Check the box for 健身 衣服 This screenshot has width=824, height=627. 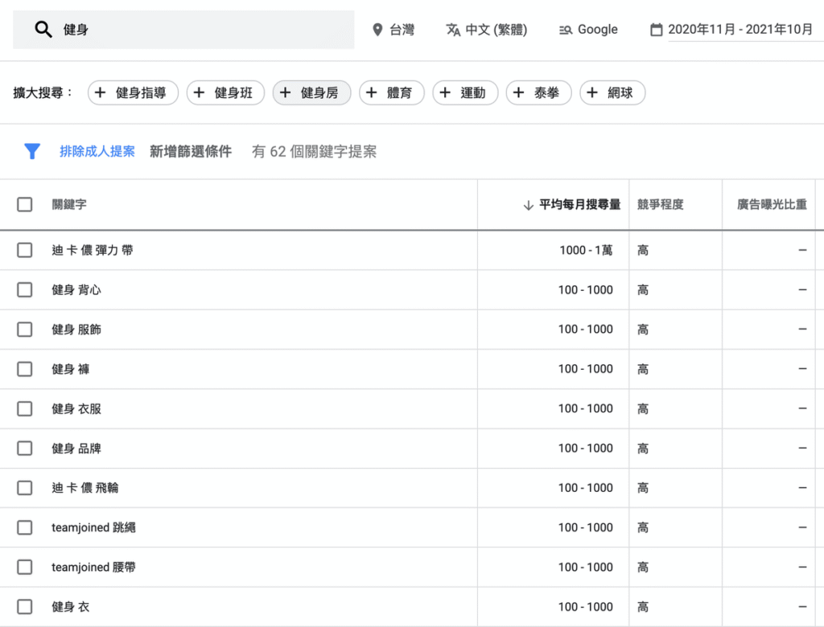click(x=25, y=408)
